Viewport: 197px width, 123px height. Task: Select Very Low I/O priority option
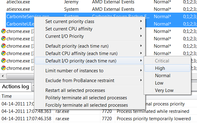point(167,90)
